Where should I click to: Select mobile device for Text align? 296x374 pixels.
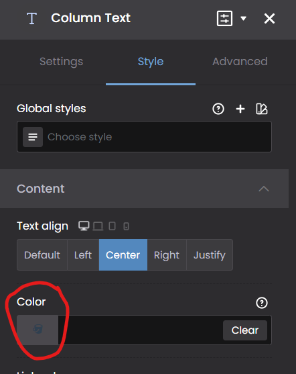click(126, 226)
